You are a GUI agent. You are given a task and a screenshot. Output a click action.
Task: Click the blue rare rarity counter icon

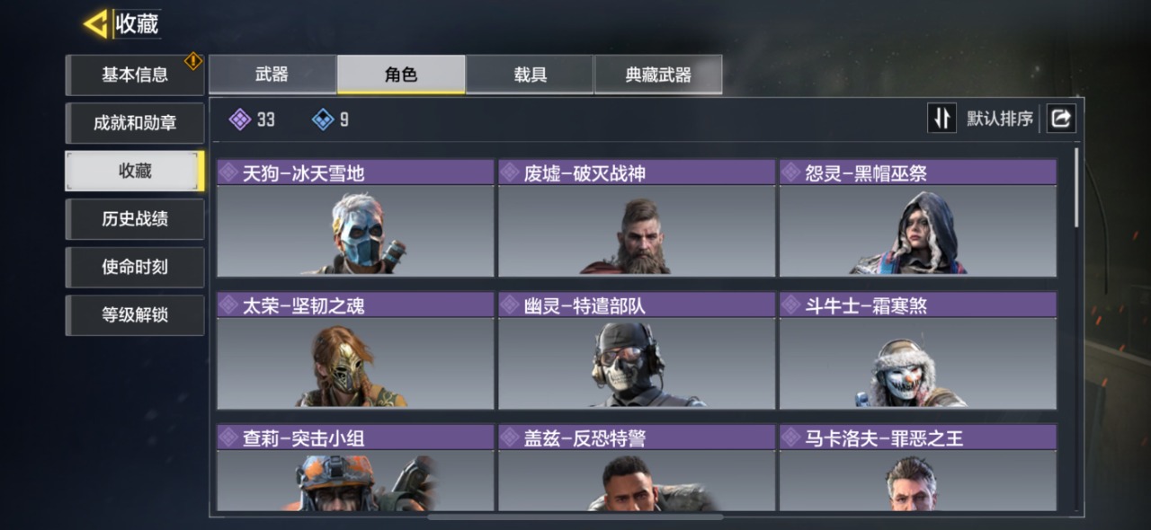323,119
